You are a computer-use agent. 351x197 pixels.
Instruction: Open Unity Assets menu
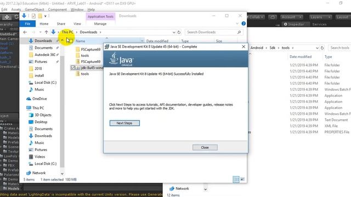(16, 10)
